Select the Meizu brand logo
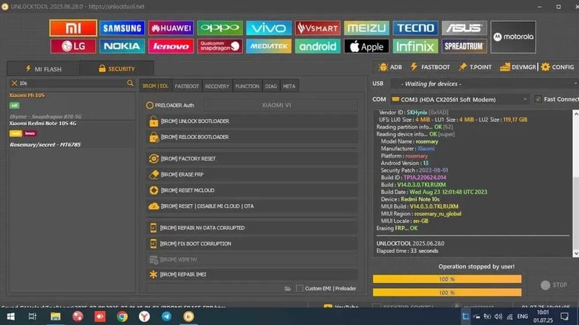The height and width of the screenshot is (325, 579). pyautogui.click(x=366, y=28)
